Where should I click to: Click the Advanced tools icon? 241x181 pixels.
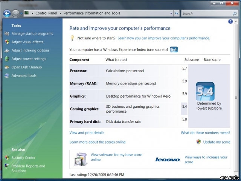tap(7, 75)
